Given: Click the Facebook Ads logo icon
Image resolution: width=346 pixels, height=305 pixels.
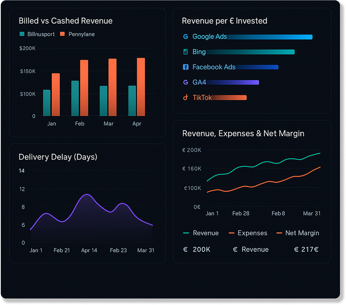Looking at the screenshot, I should [x=186, y=67].
